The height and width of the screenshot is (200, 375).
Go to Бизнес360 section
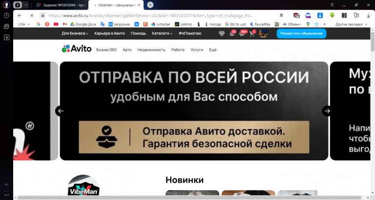click(106, 50)
